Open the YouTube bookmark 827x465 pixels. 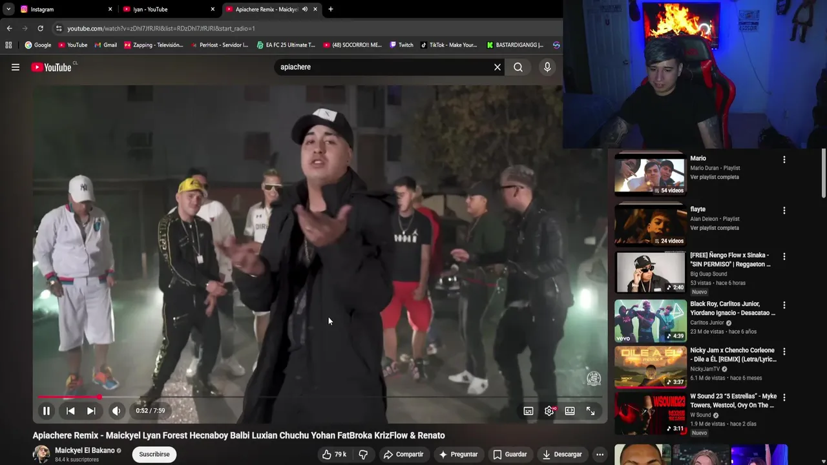point(72,45)
